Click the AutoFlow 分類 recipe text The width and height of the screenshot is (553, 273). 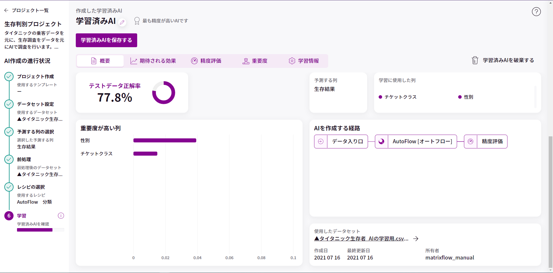34,202
